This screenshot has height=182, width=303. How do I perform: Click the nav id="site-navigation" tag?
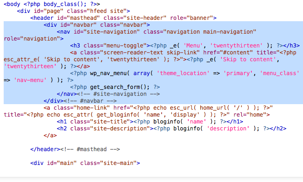tap(98, 32)
